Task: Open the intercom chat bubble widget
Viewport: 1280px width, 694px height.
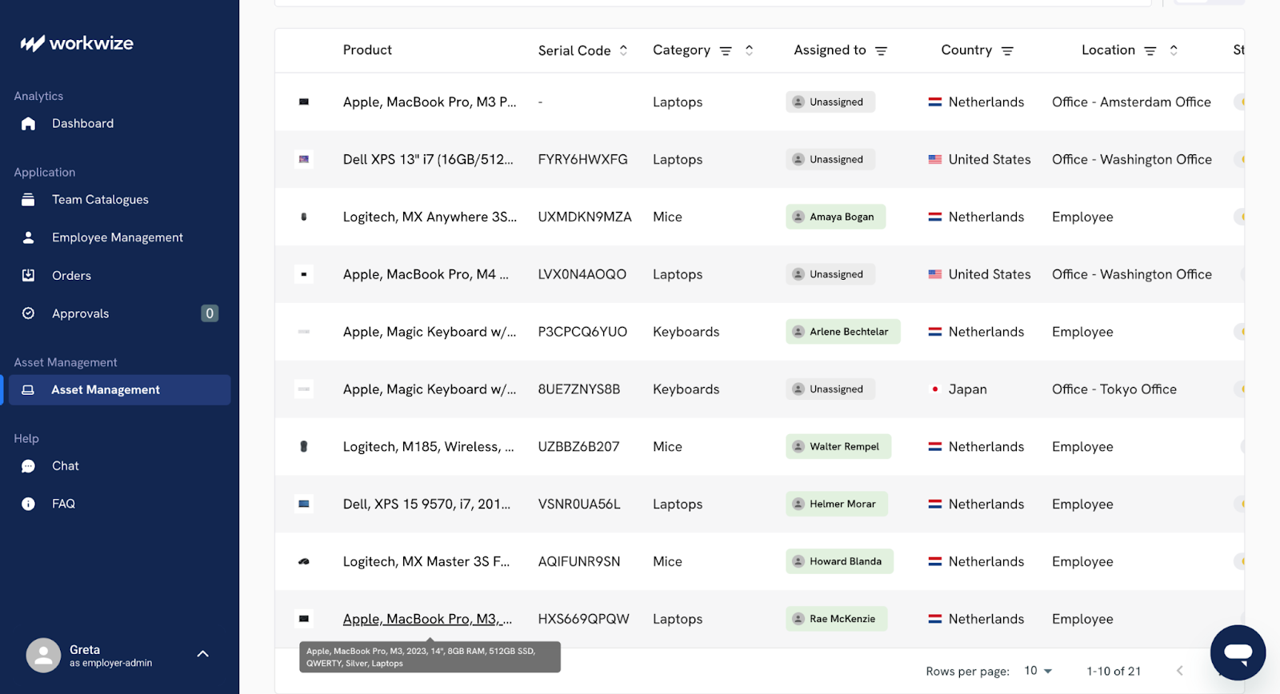Action: [x=1237, y=652]
